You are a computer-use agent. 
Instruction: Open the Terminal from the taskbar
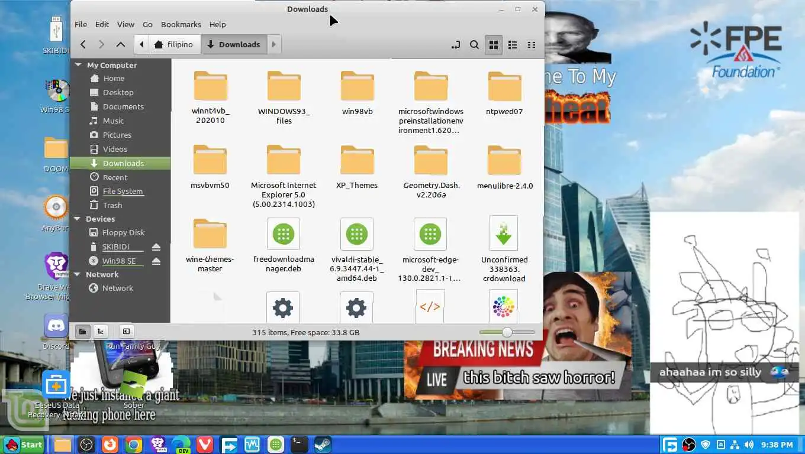(x=300, y=445)
